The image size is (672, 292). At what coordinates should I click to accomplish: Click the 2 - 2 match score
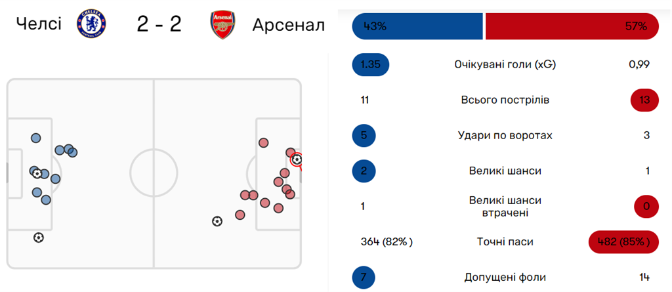[x=159, y=25]
